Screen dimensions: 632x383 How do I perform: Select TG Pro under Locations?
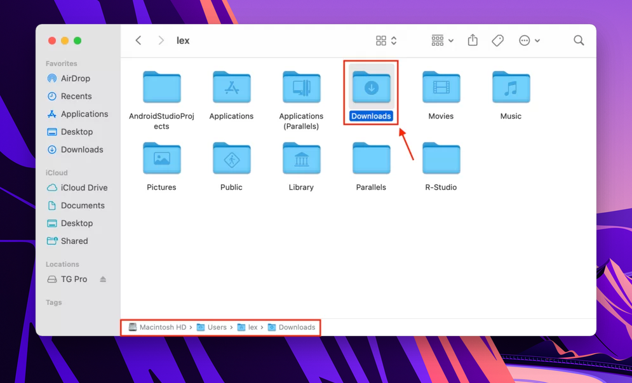pyautogui.click(x=67, y=279)
